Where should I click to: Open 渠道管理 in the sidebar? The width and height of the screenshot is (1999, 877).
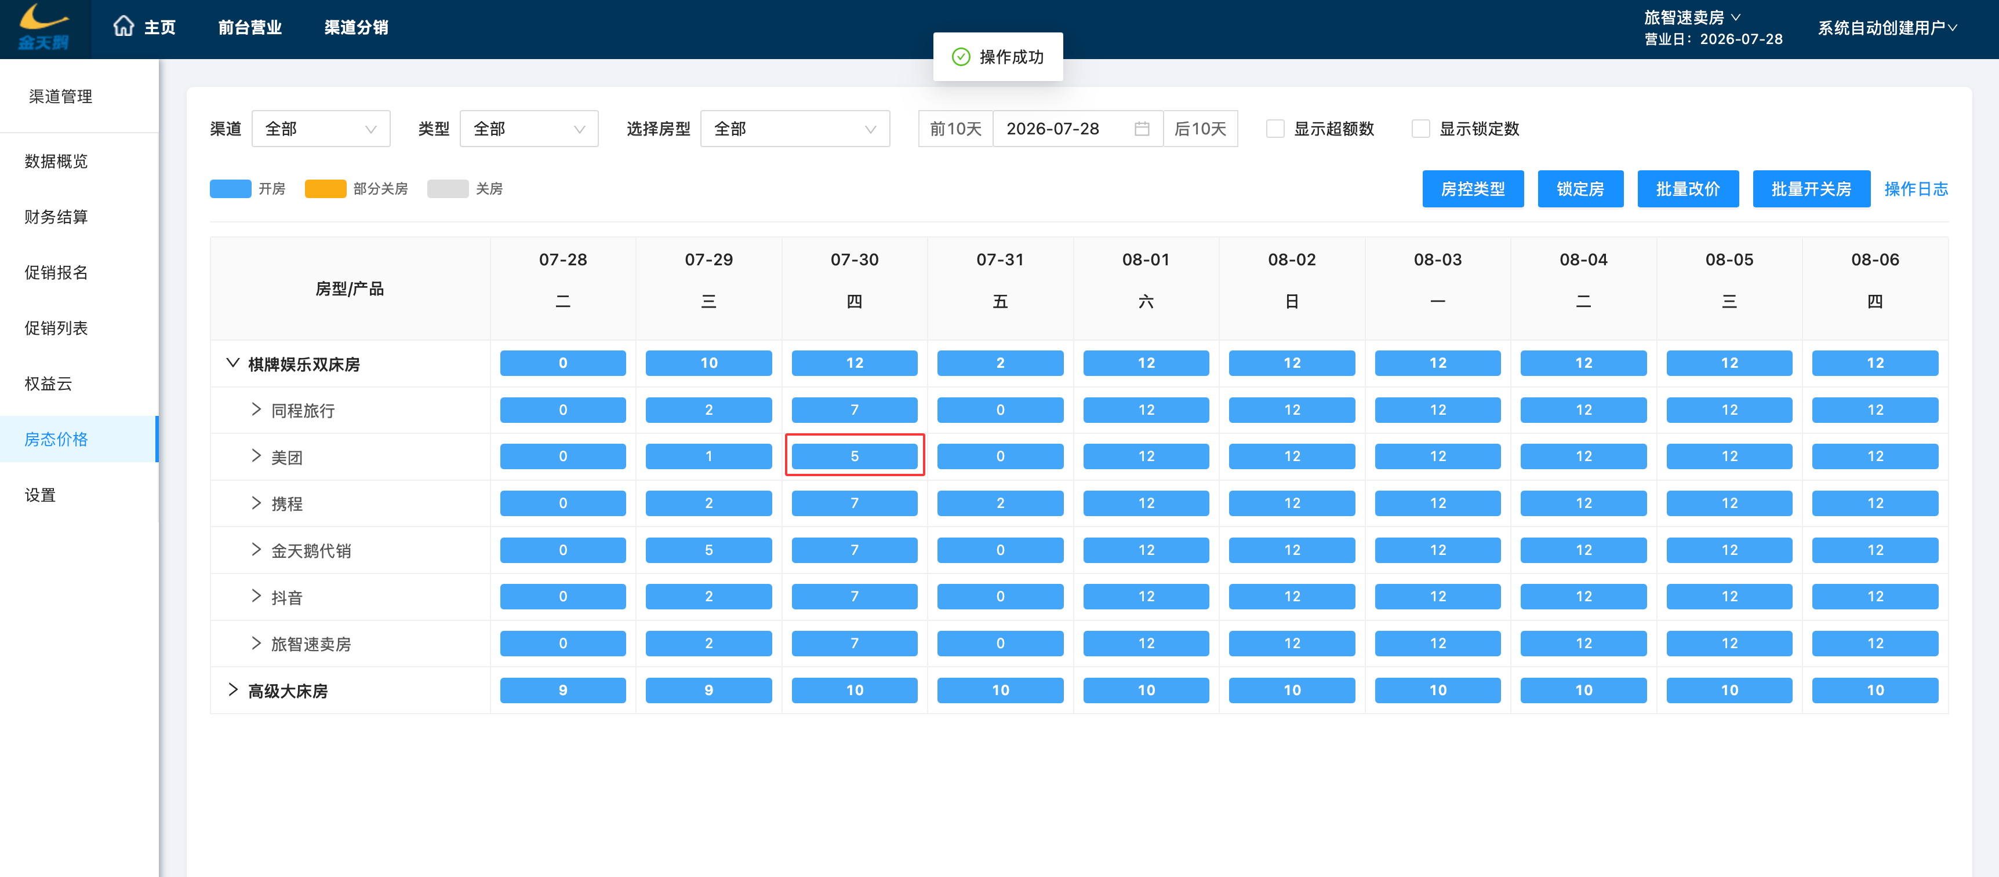click(x=60, y=96)
